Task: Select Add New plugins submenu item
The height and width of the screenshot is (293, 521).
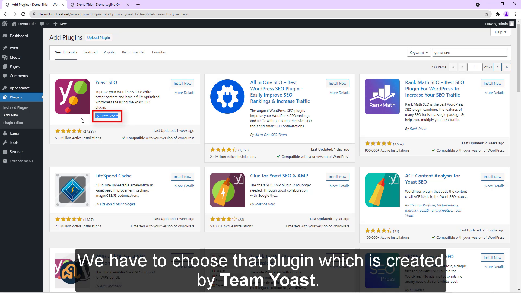Action: [11, 115]
